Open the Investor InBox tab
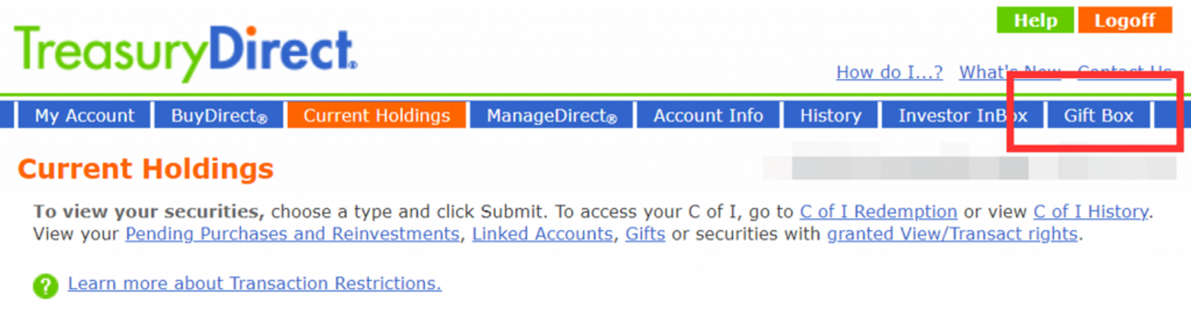This screenshot has width=1191, height=325. (962, 115)
